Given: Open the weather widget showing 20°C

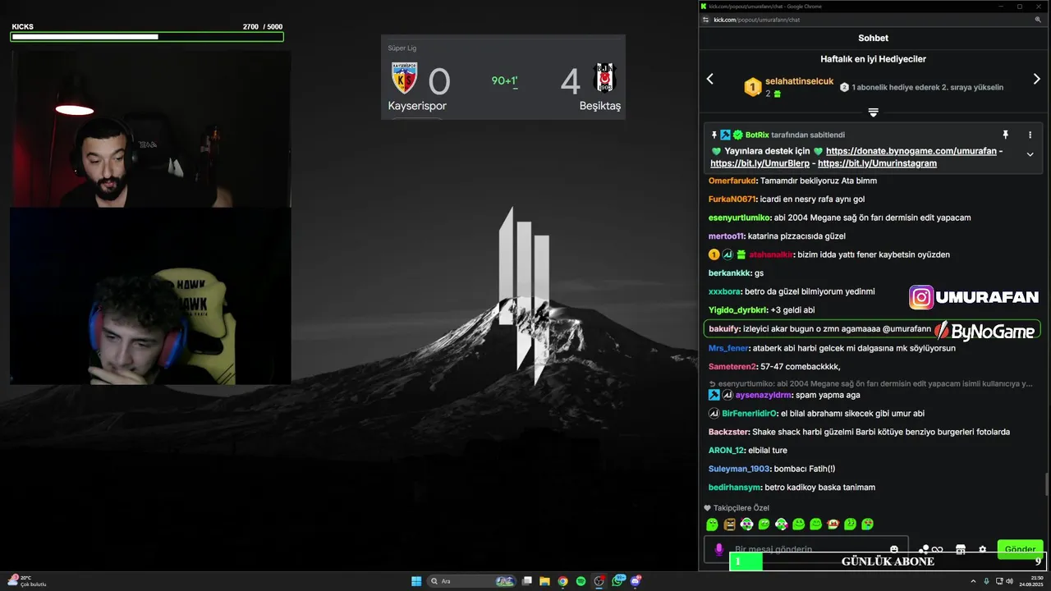Looking at the screenshot, I should (x=27, y=580).
